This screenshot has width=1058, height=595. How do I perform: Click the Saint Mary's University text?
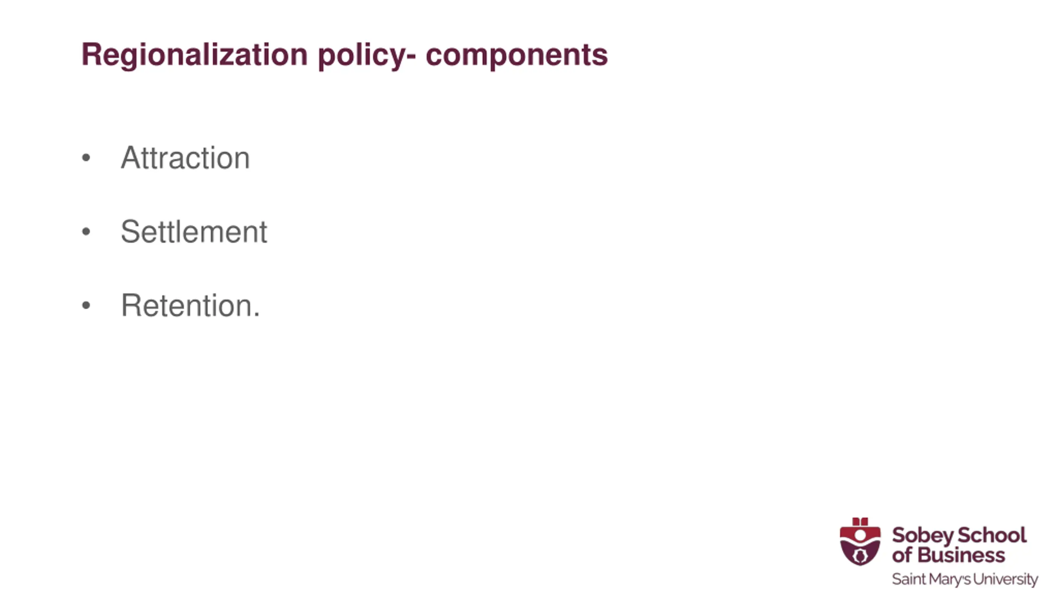[x=965, y=580]
